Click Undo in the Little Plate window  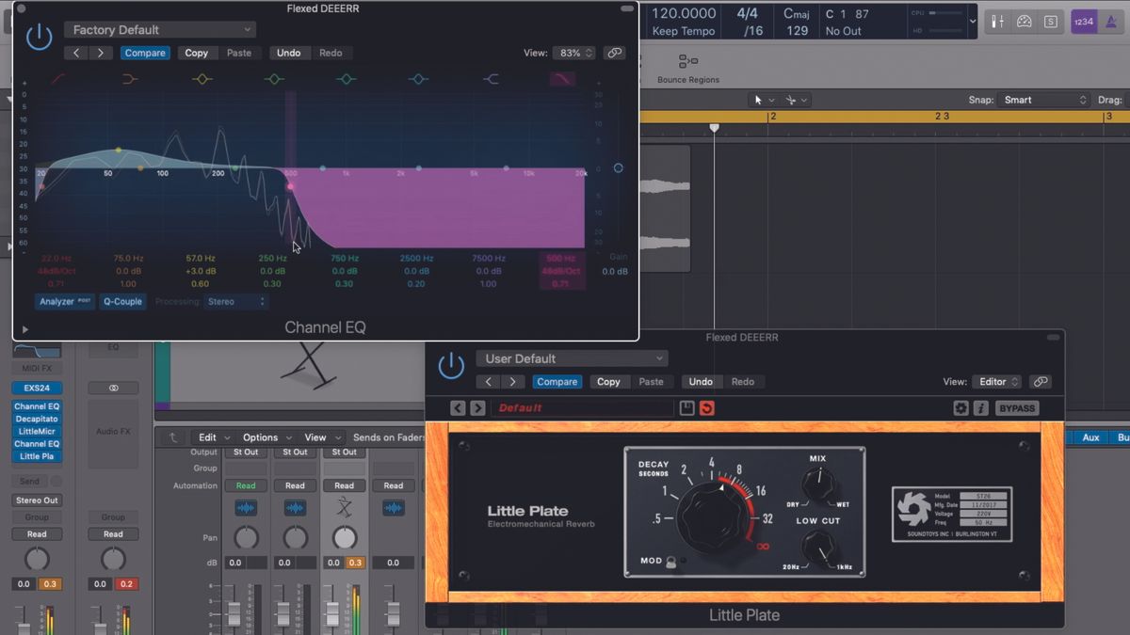pyautogui.click(x=701, y=382)
